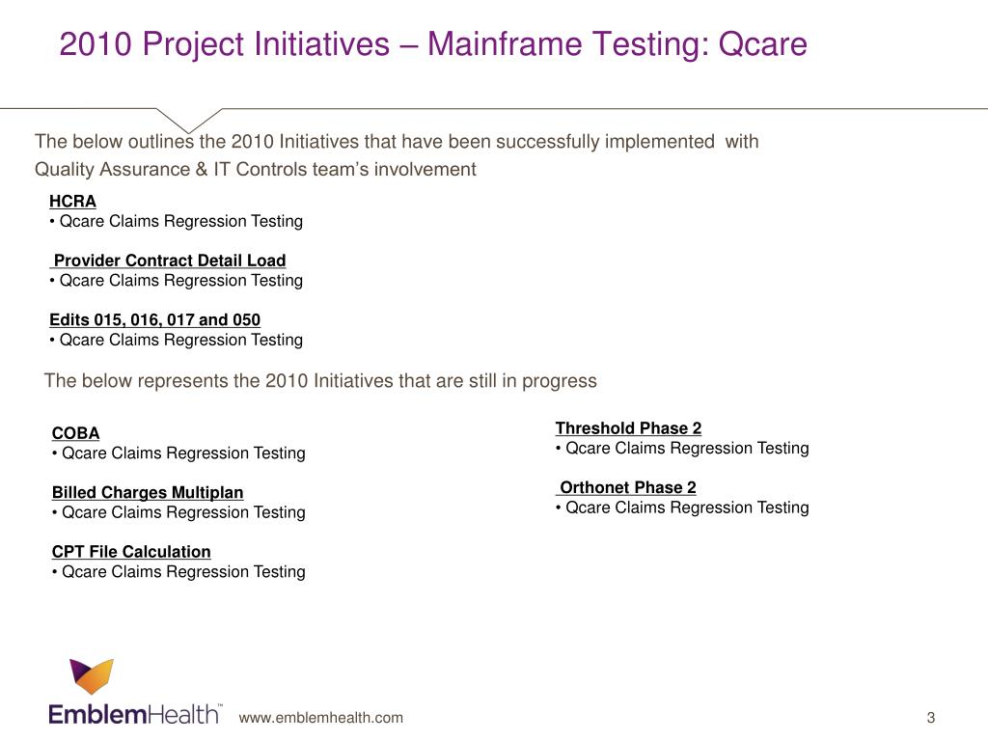Click the 'successfully implemented' intro paragraph
This screenshot has height=741, width=988.
(x=397, y=155)
